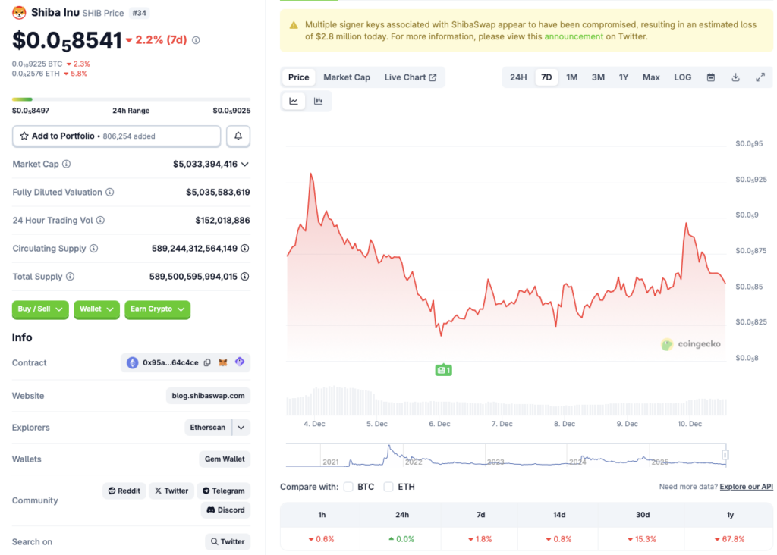Open Explore our API link

coord(745,486)
